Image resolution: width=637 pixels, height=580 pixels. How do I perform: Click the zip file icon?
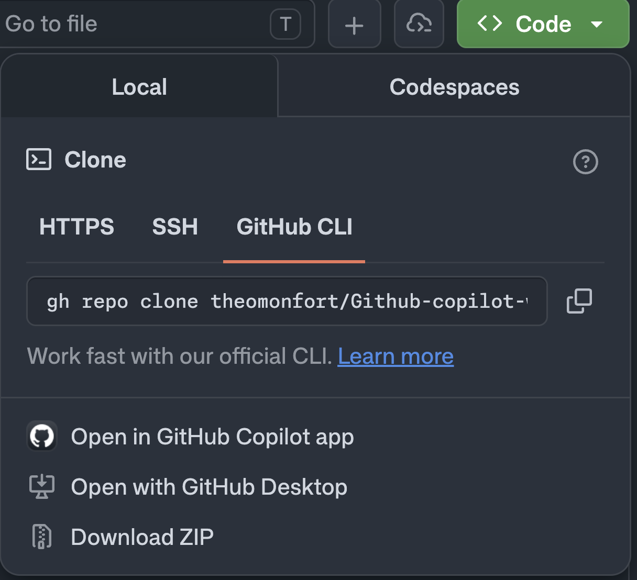click(42, 537)
